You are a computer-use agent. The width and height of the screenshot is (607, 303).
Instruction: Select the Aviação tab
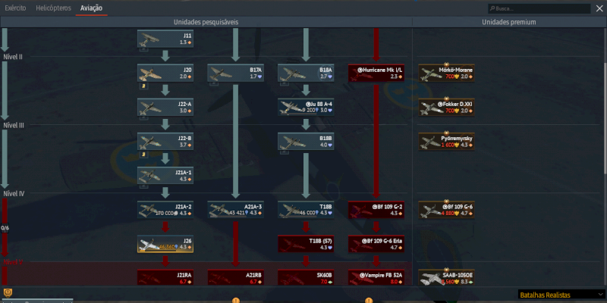(x=91, y=8)
